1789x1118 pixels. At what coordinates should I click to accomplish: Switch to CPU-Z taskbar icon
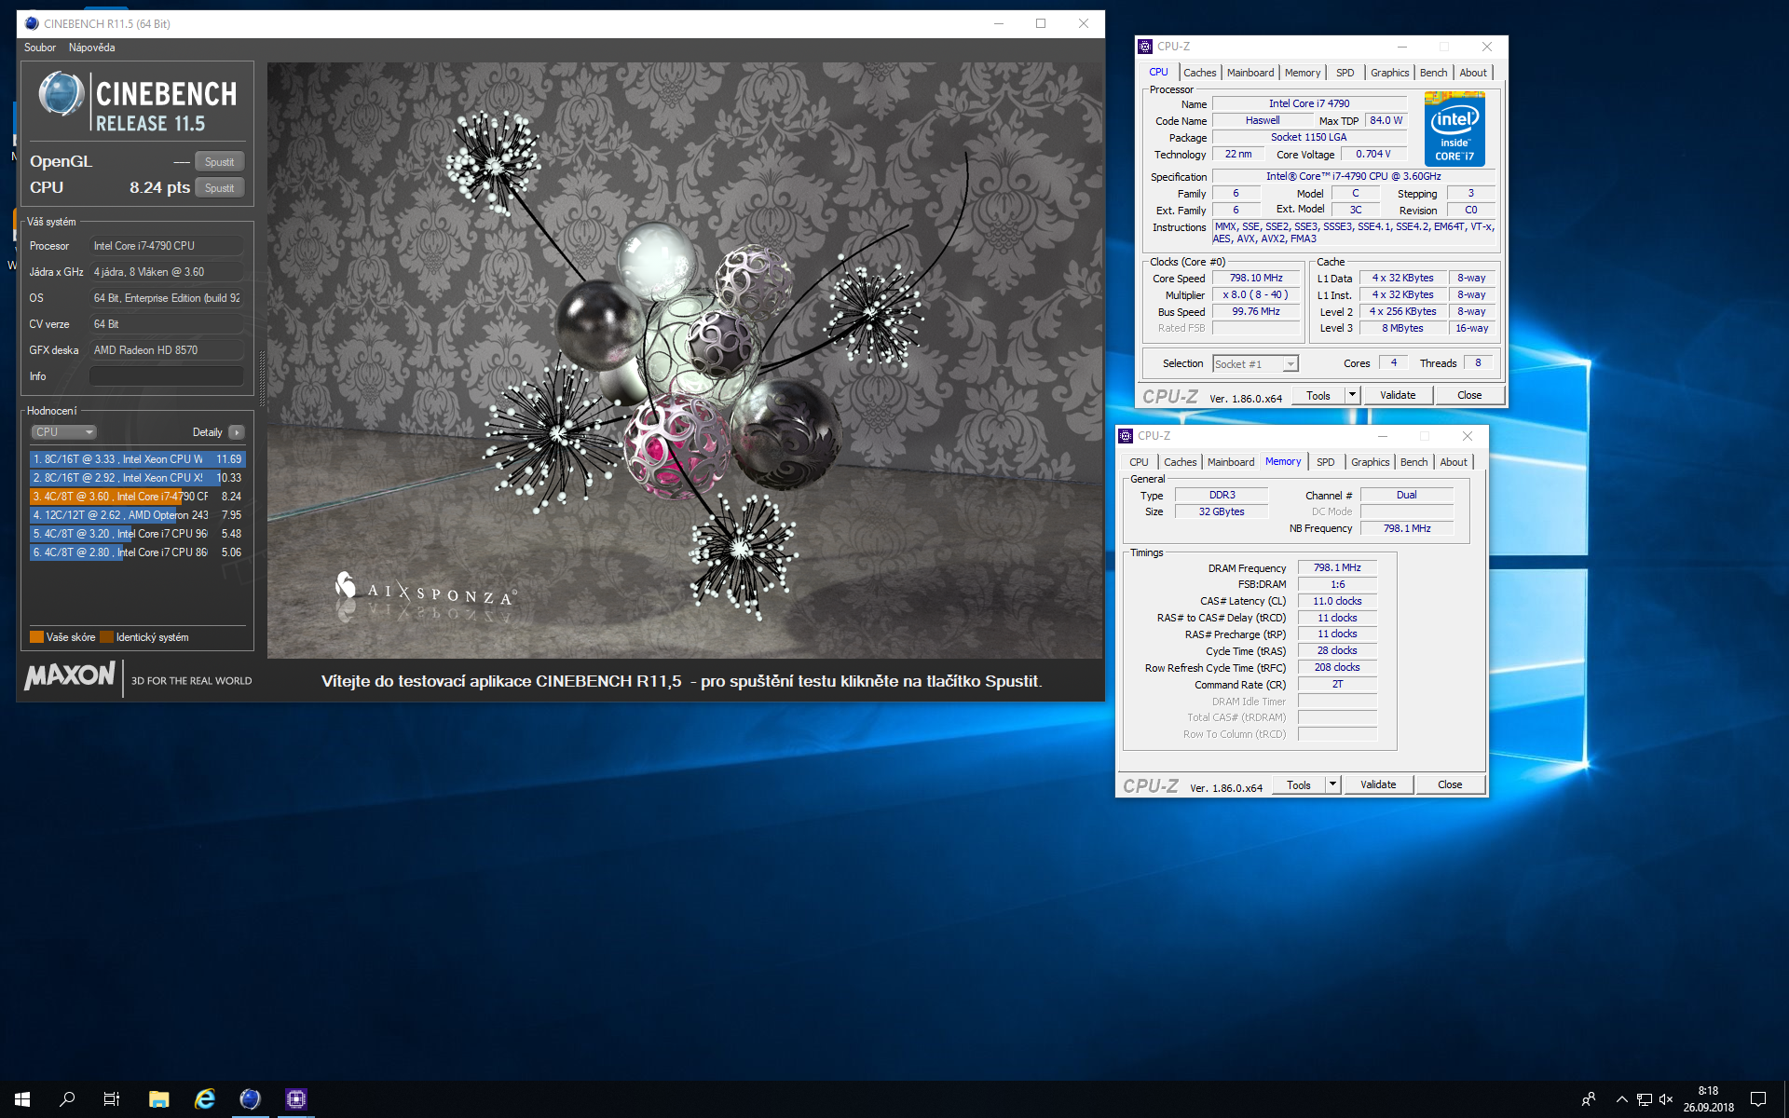click(x=295, y=1099)
